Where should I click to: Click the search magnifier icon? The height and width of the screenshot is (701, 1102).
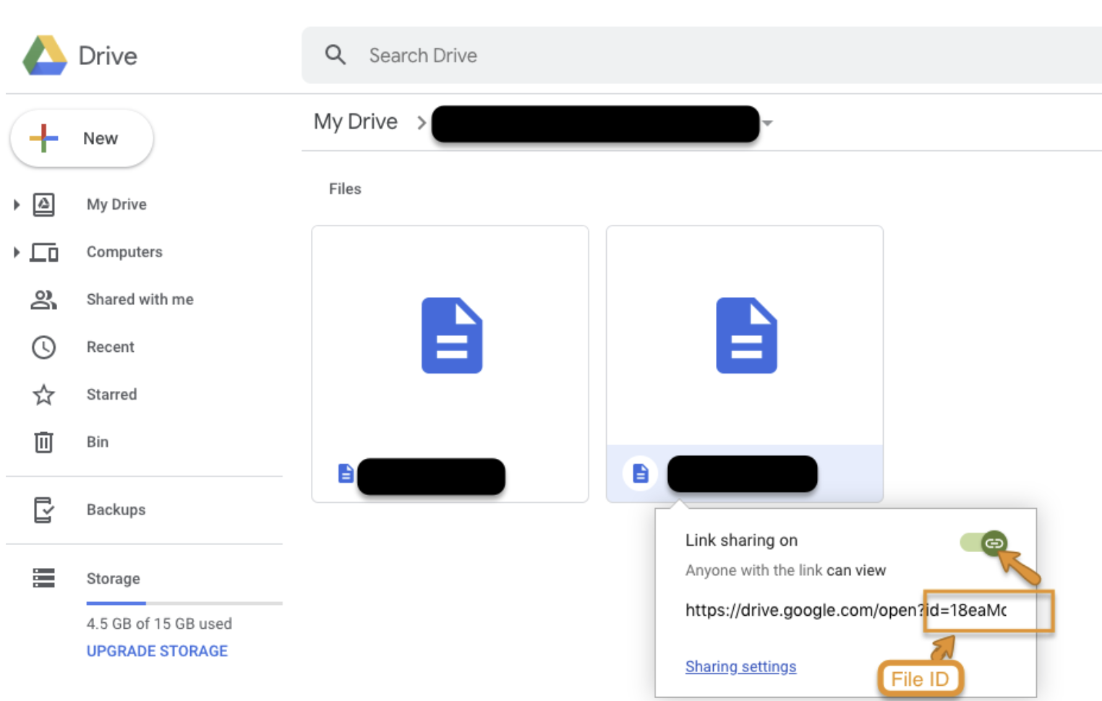tap(335, 55)
